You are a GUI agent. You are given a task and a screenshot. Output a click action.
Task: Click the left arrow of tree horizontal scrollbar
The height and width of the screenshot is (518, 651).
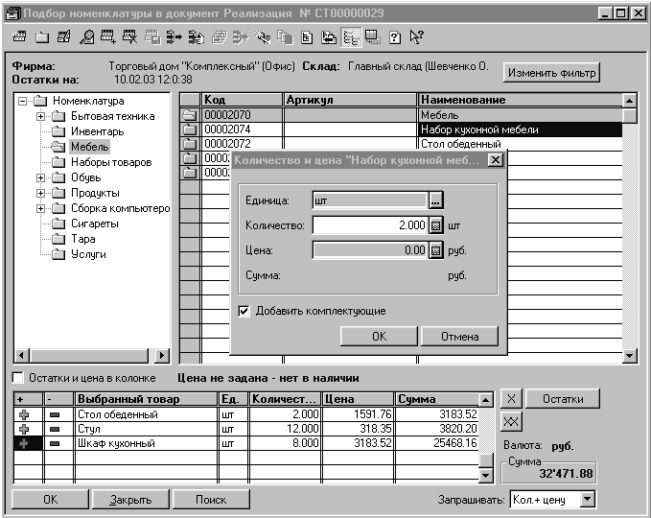[22, 356]
